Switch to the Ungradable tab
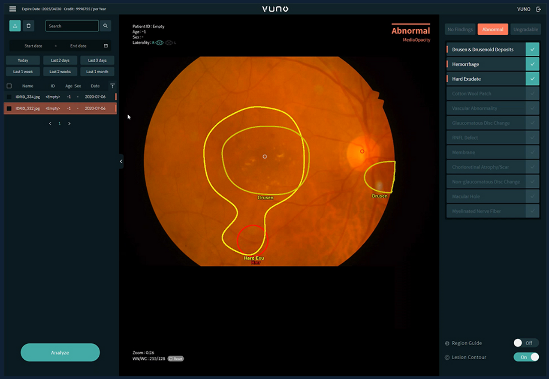Screen dimensions: 549x379 (x=525, y=29)
